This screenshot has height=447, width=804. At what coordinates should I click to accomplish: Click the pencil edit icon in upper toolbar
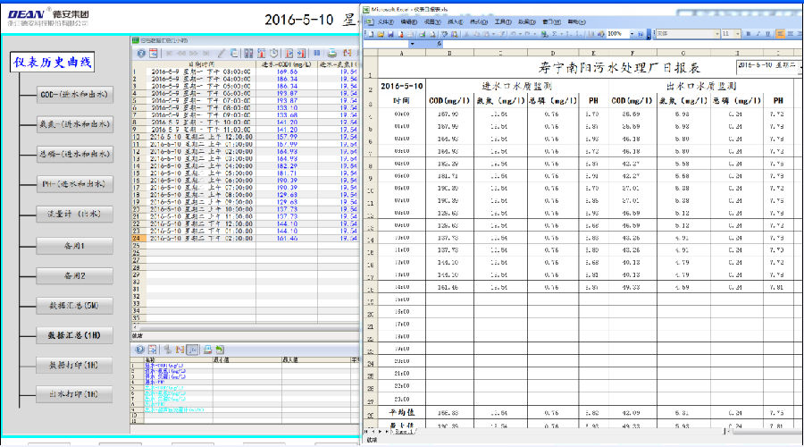(221, 53)
